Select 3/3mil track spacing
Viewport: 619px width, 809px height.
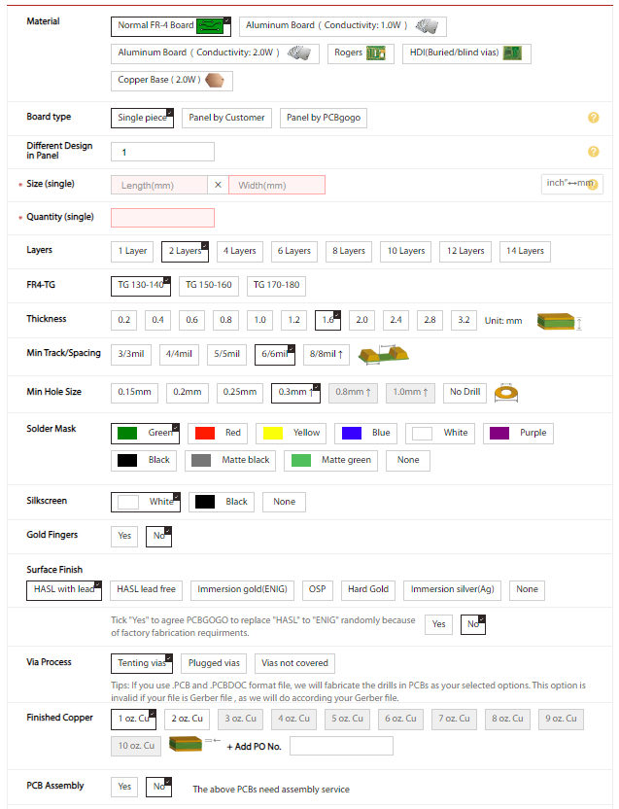tap(131, 355)
